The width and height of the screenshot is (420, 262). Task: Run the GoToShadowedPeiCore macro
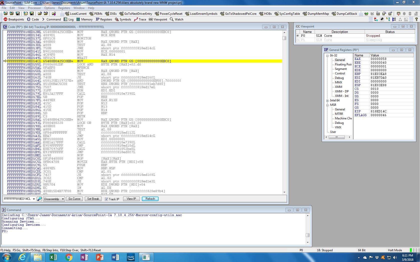click(238, 13)
